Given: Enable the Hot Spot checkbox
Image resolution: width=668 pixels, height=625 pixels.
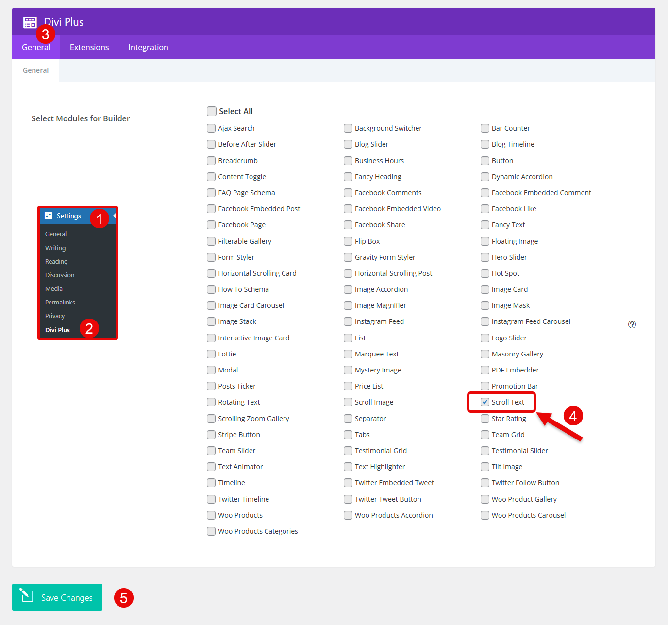Looking at the screenshot, I should click(485, 273).
